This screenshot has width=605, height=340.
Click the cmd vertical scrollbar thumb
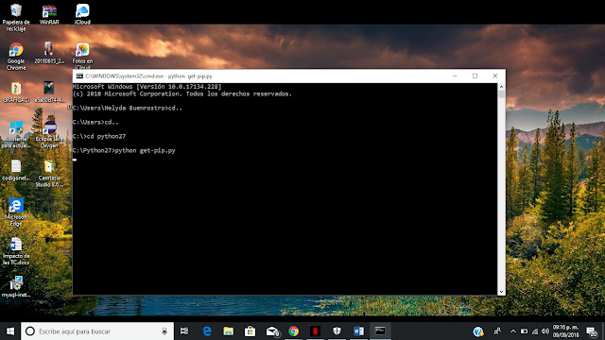tap(501, 94)
